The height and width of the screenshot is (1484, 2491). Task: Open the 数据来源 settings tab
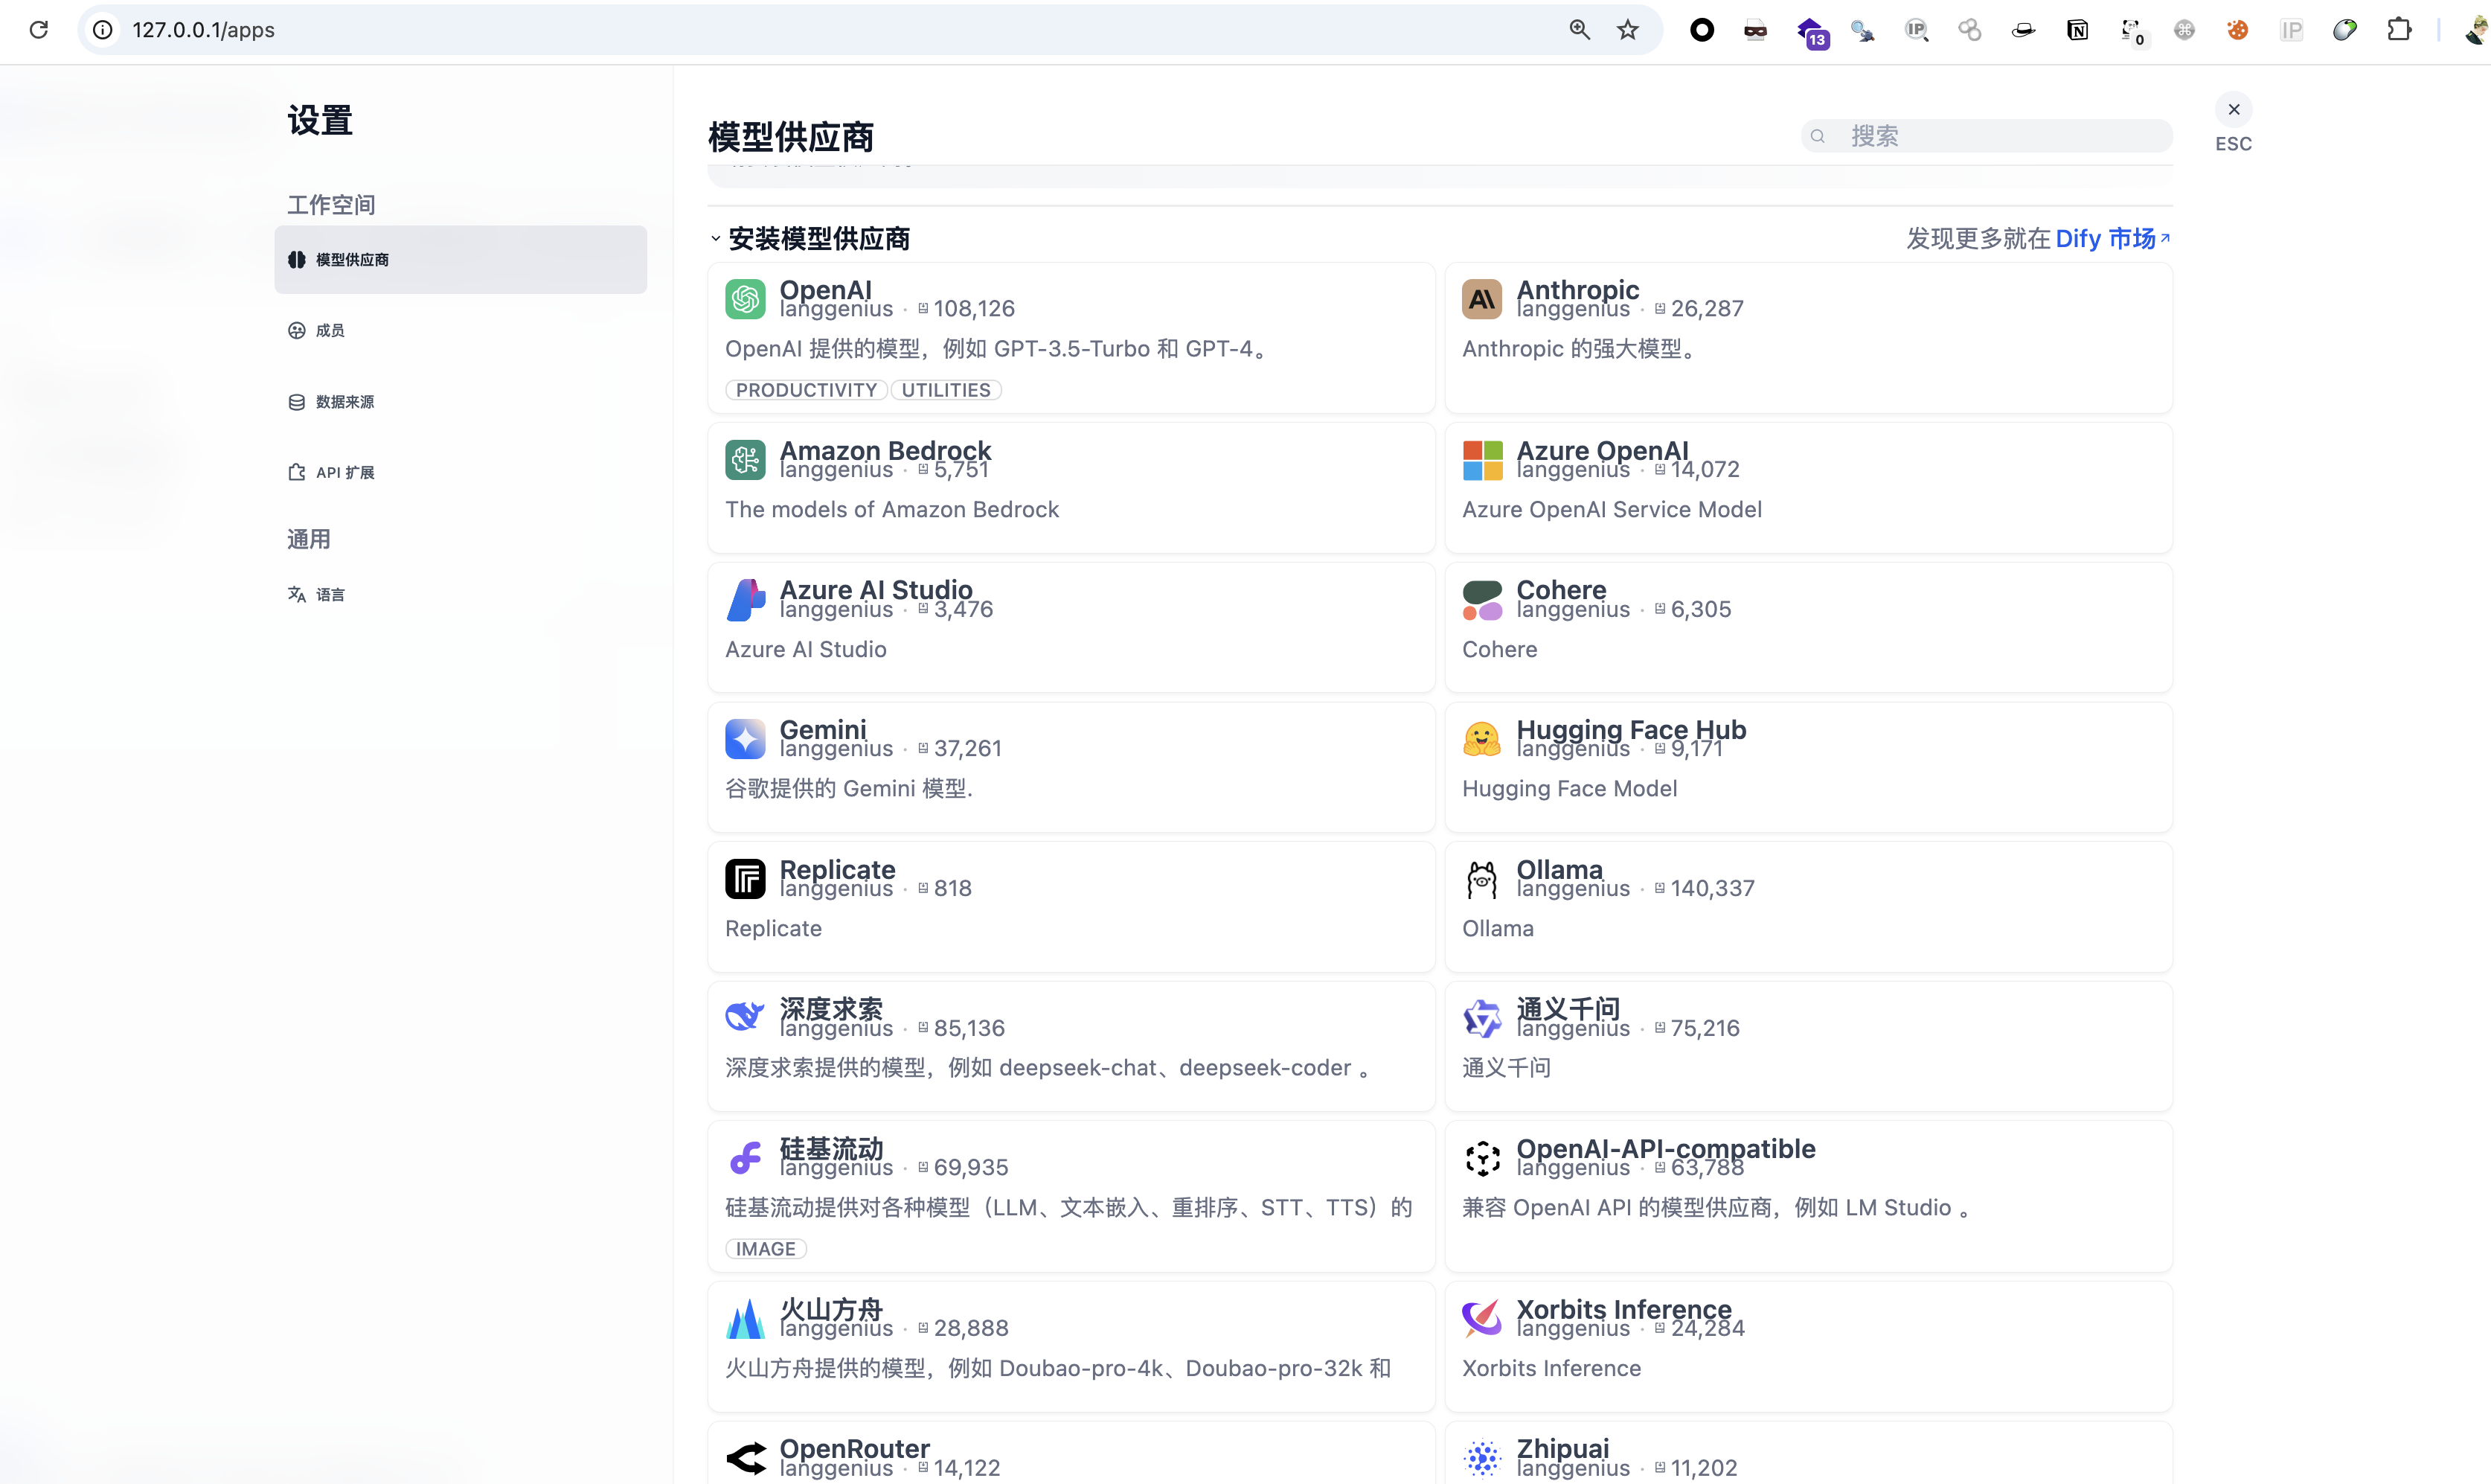click(461, 401)
